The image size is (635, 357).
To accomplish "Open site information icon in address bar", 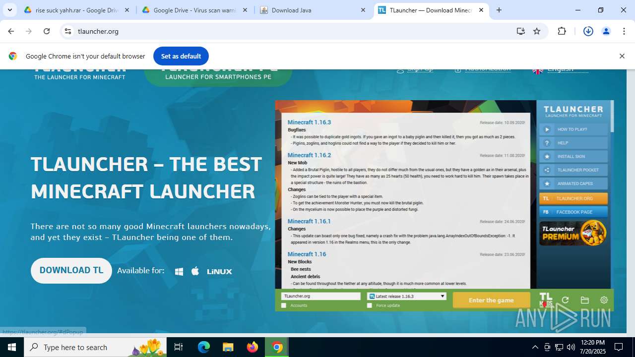I will click(68, 31).
